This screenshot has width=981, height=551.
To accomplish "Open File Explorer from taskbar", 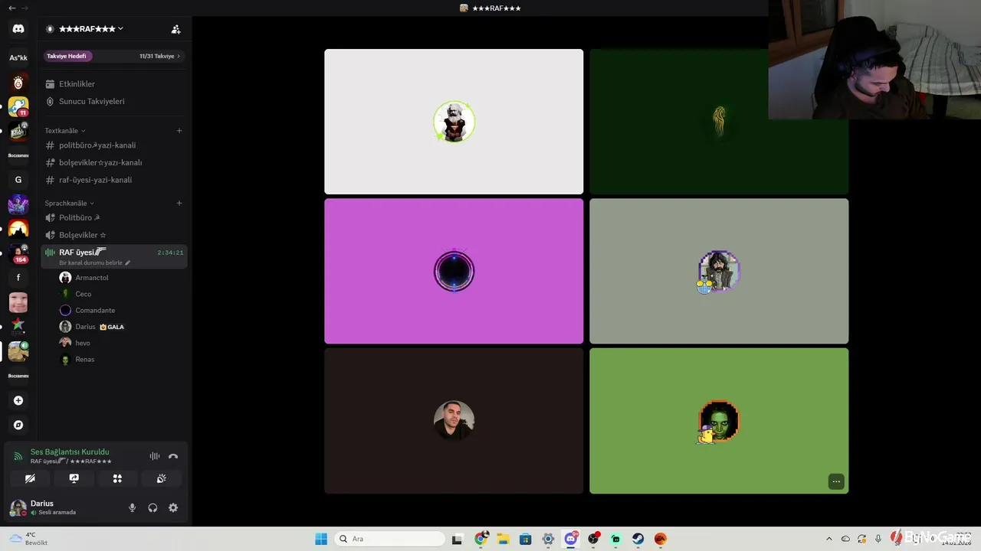I will click(503, 539).
